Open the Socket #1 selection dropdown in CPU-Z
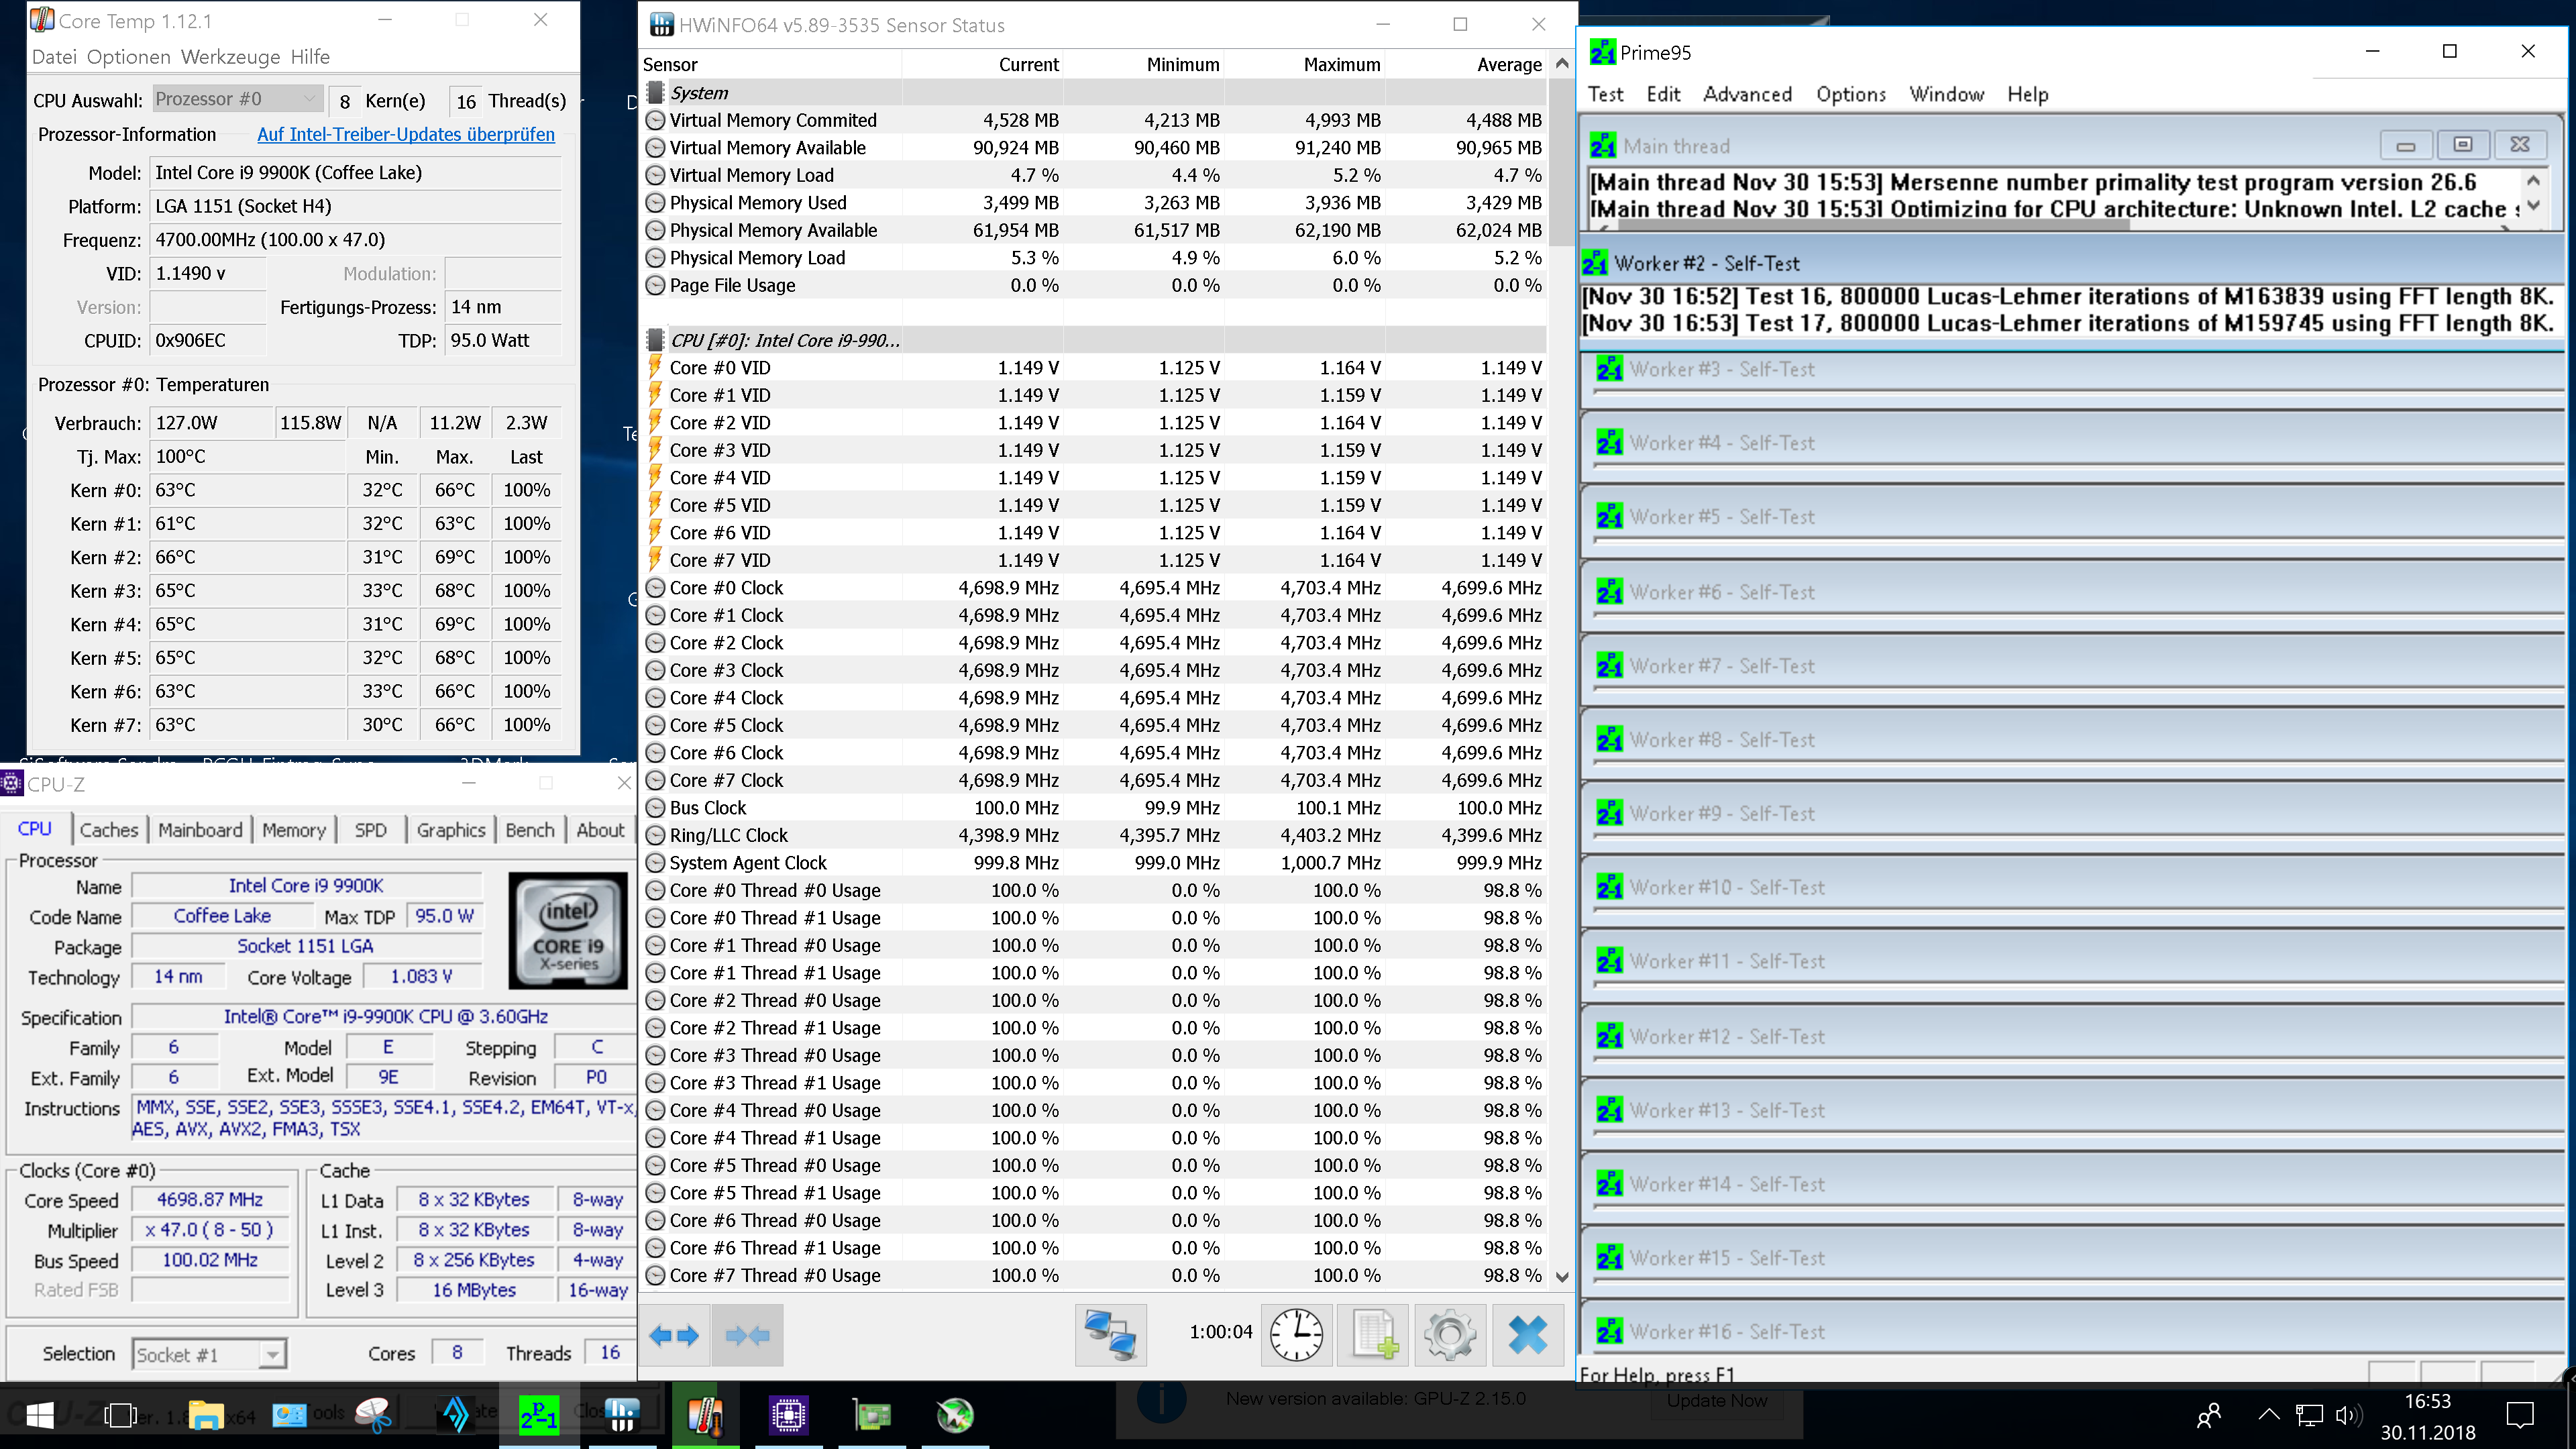 point(209,1354)
